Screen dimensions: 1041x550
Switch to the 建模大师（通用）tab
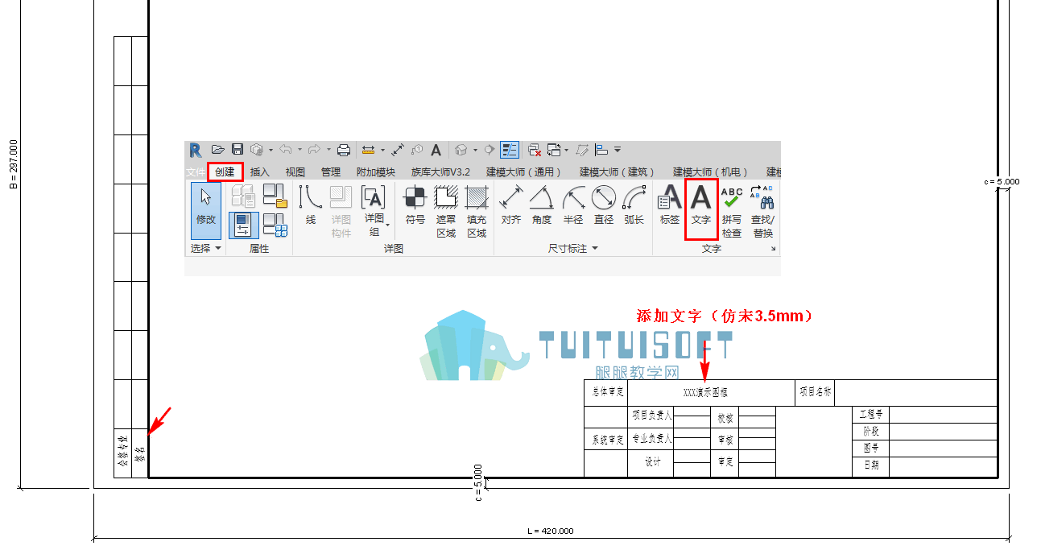524,172
